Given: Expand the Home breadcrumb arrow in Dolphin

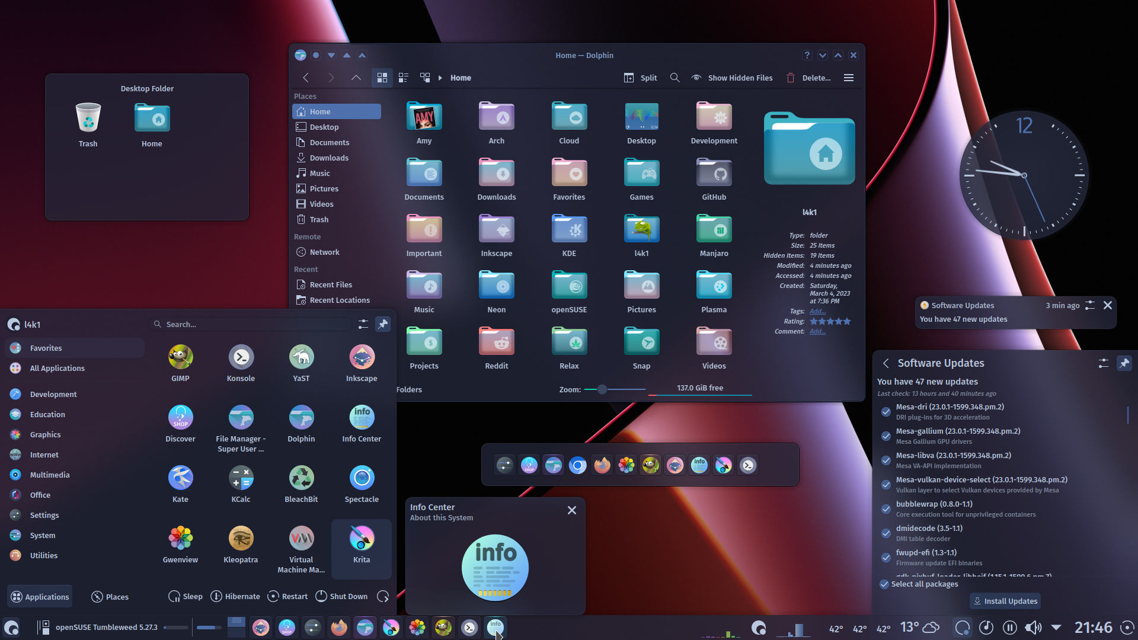Looking at the screenshot, I should click(x=440, y=78).
